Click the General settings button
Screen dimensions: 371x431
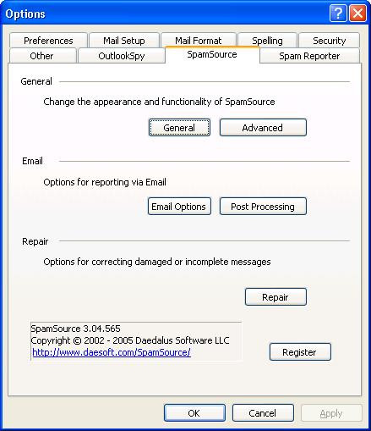coord(179,128)
